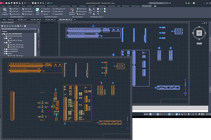The width and height of the screenshot is (211, 140).
Task: Click the Mark Internal button
Action: point(82,9)
